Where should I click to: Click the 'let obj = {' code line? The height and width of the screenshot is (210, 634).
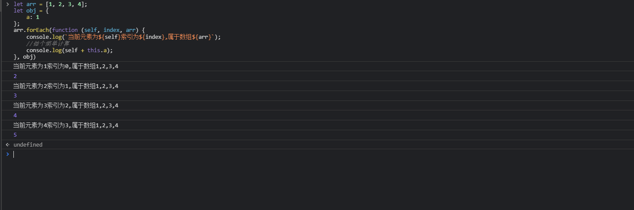coord(31,11)
